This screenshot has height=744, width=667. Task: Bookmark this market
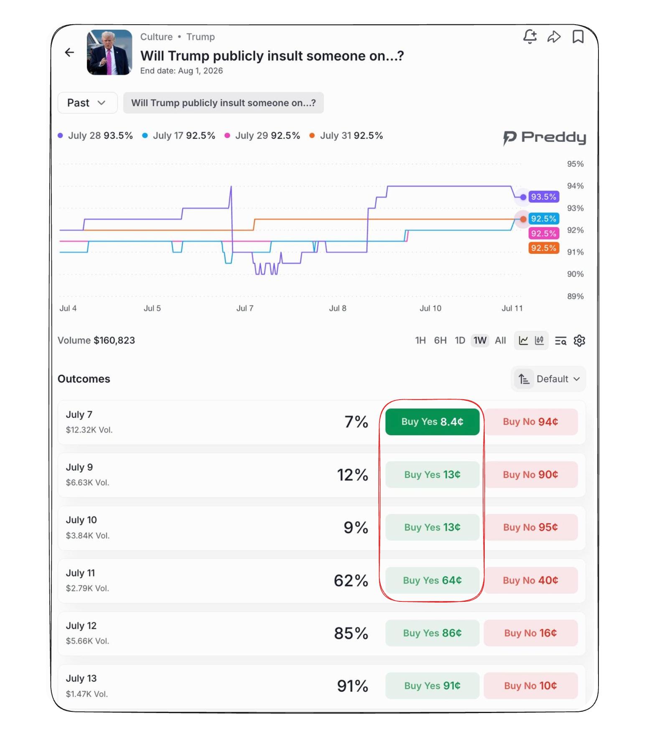point(578,37)
